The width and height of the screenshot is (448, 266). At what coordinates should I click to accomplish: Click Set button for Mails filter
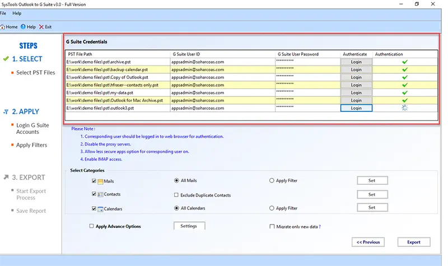click(372, 180)
